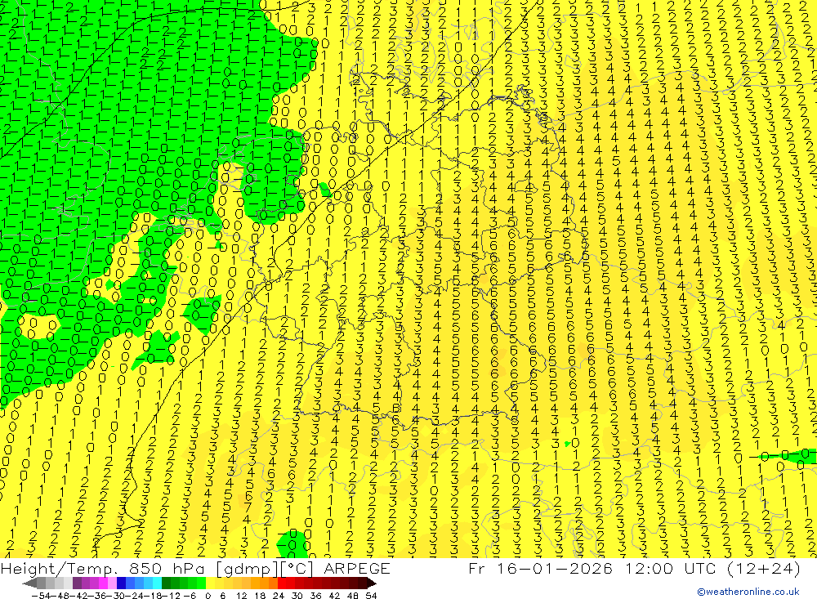Viewport: 817px width, 599px height.
Task: Click the 'Fr 16-01-2026' date text
Action: tap(540, 568)
